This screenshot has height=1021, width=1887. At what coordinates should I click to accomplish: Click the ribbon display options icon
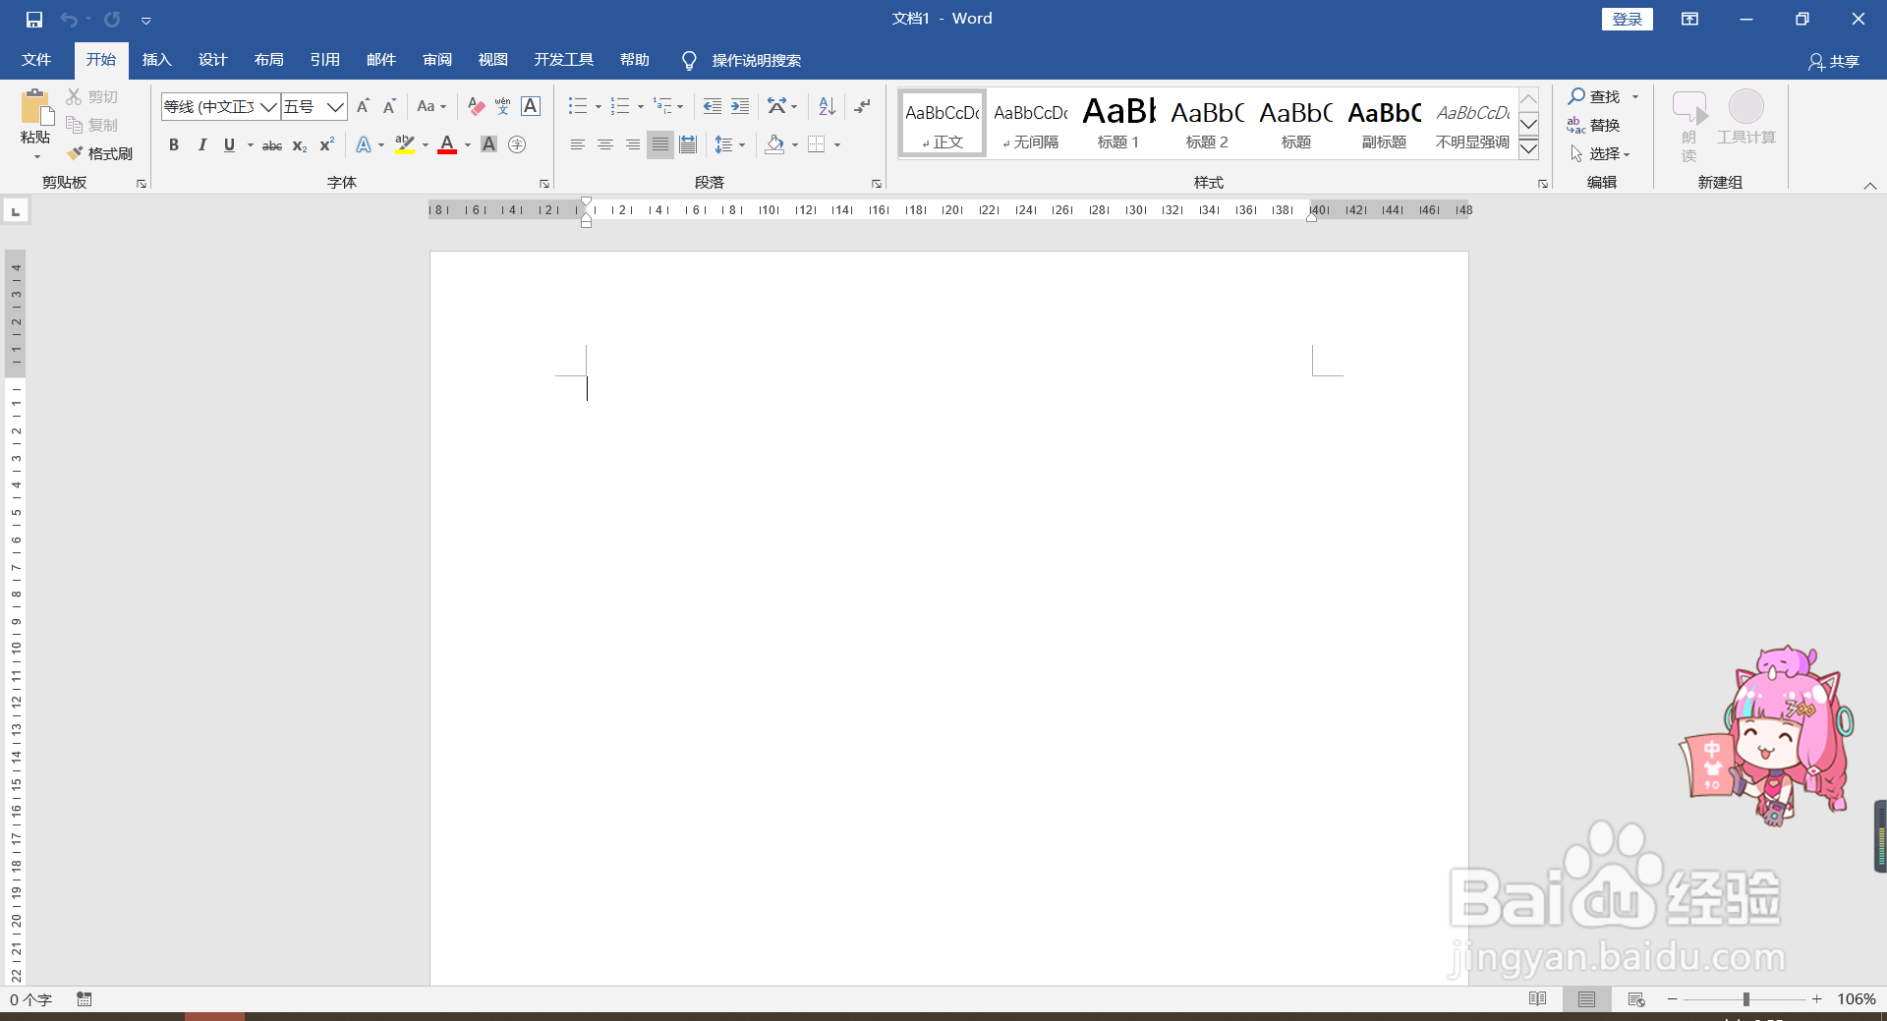click(1690, 19)
